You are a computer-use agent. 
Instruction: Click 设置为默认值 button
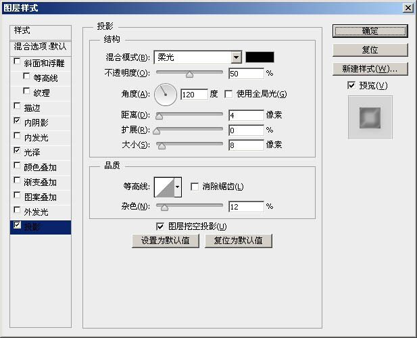(166, 241)
